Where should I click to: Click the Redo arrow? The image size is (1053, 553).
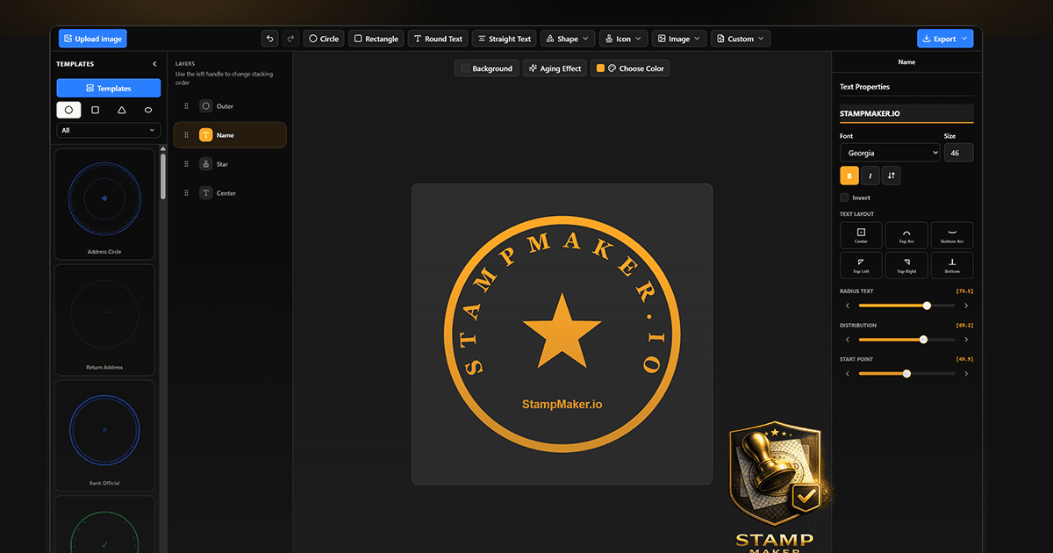(290, 38)
